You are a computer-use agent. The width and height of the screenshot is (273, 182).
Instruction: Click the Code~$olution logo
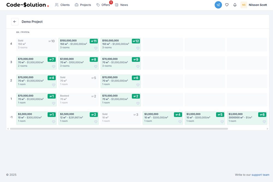(x=28, y=5)
